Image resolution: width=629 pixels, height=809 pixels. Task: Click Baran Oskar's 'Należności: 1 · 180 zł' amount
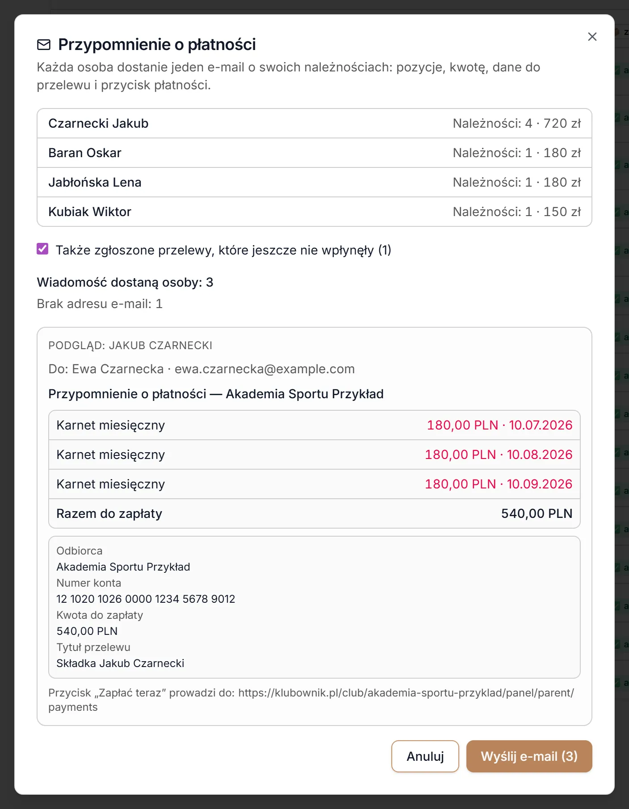pyautogui.click(x=517, y=153)
